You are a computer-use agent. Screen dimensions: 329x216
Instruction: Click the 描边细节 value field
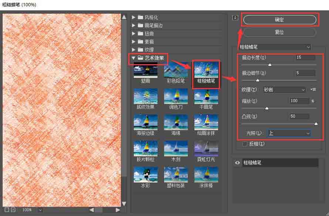tap(305, 73)
